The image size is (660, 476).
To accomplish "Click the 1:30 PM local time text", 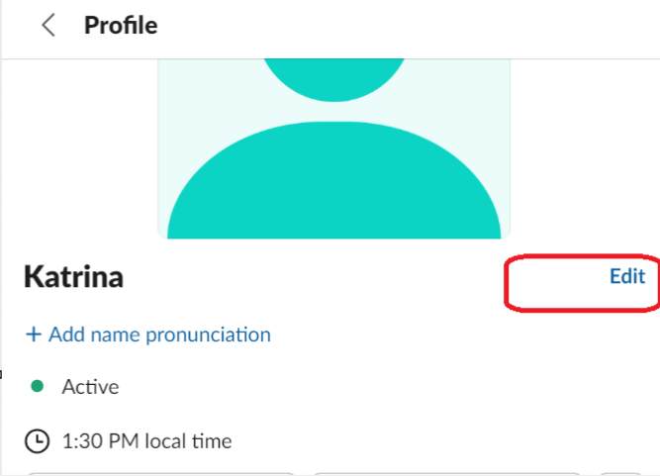I will tap(146, 440).
